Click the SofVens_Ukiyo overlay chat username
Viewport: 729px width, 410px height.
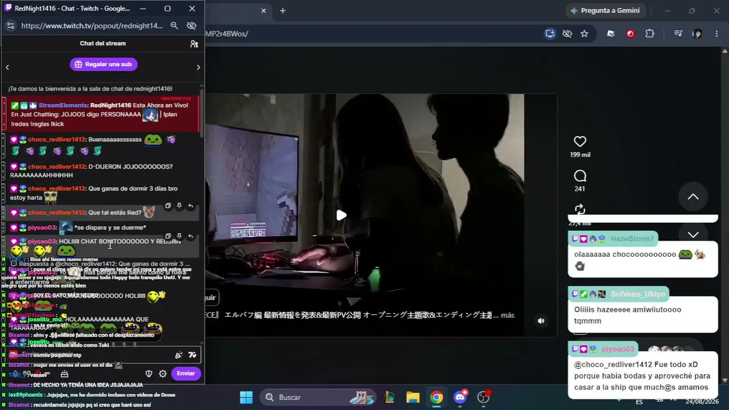(638, 294)
